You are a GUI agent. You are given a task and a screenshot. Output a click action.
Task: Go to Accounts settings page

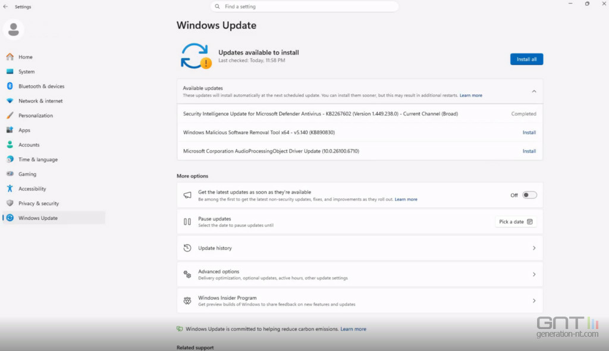[29, 145]
